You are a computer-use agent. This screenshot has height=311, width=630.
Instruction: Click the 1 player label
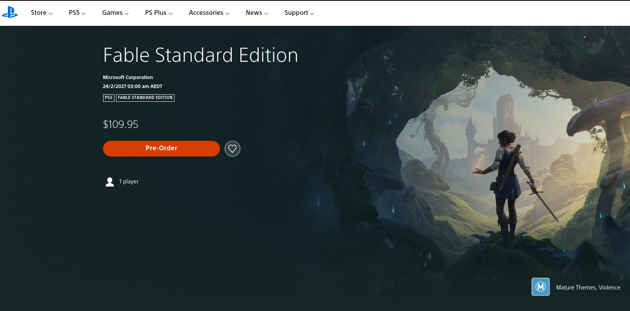coord(129,182)
